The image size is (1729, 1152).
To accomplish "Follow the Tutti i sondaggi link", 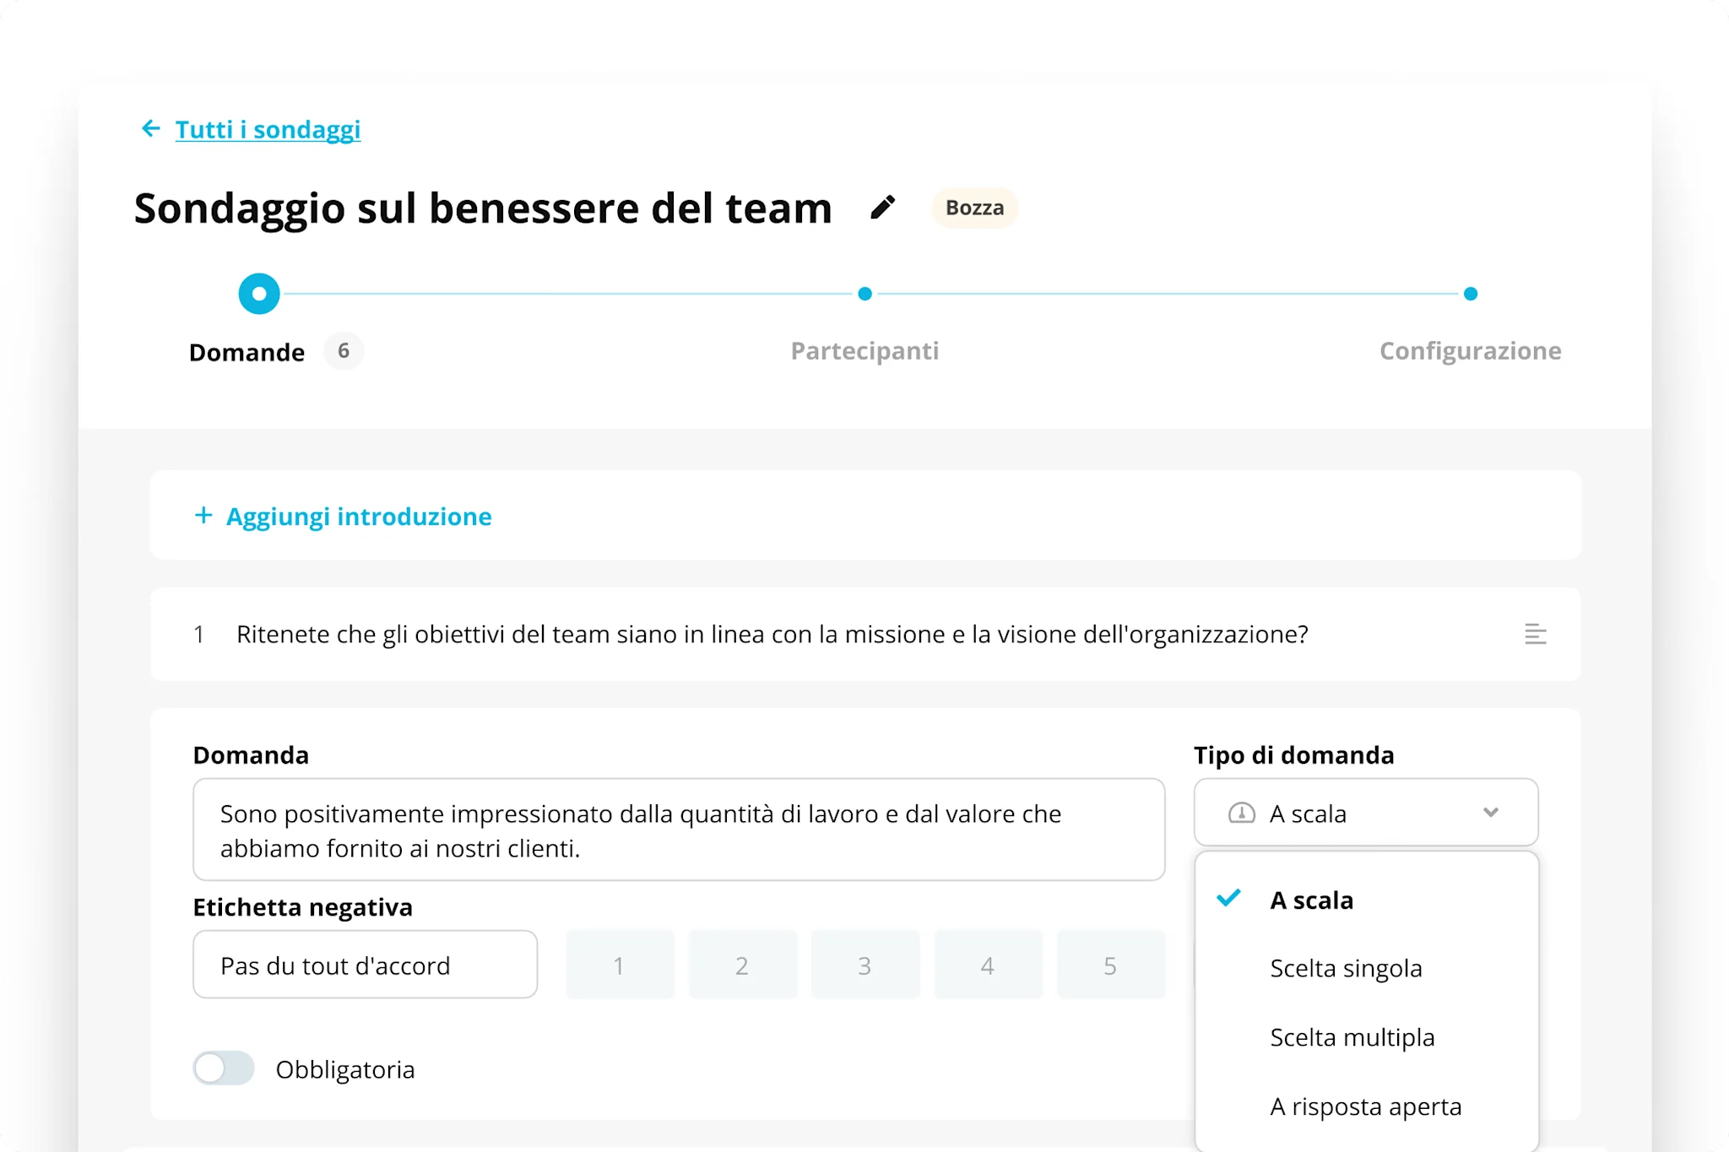I will [268, 130].
